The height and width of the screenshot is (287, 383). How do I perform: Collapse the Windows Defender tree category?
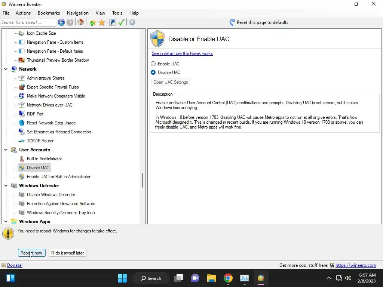6,186
